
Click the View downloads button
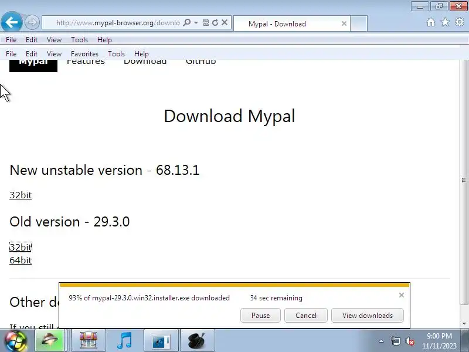click(368, 316)
